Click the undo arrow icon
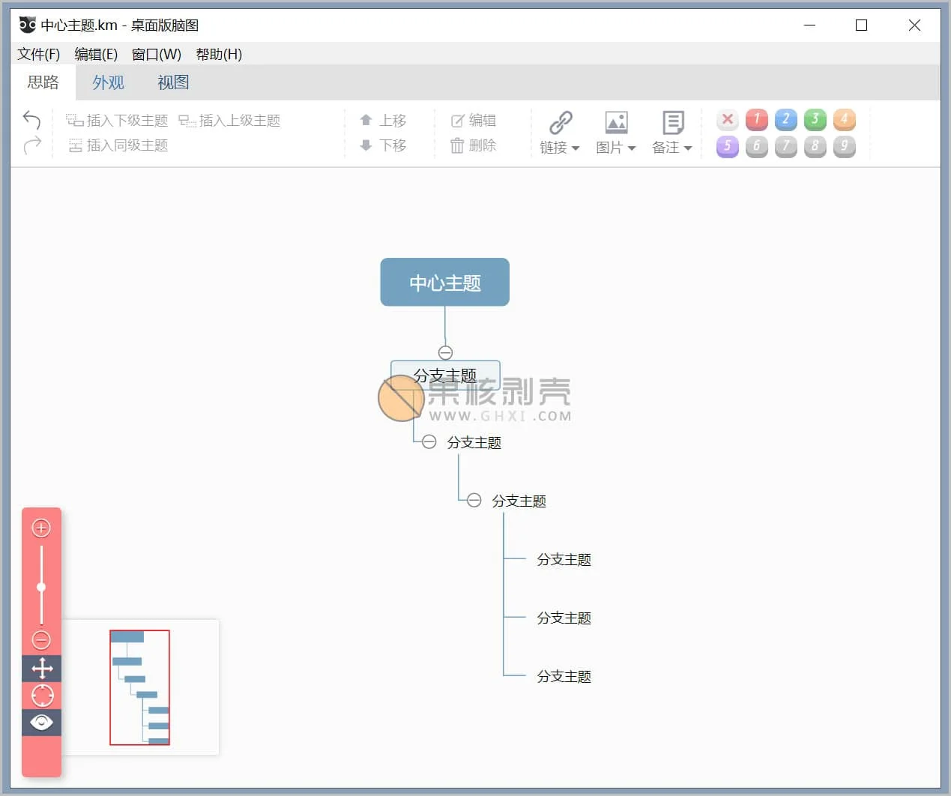This screenshot has width=951, height=796. click(31, 120)
